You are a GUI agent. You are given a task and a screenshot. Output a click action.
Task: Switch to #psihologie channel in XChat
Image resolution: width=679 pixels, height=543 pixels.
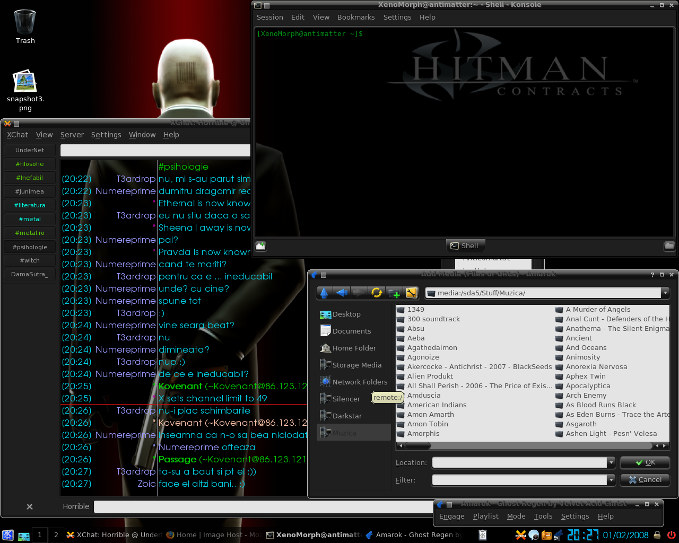[30, 247]
